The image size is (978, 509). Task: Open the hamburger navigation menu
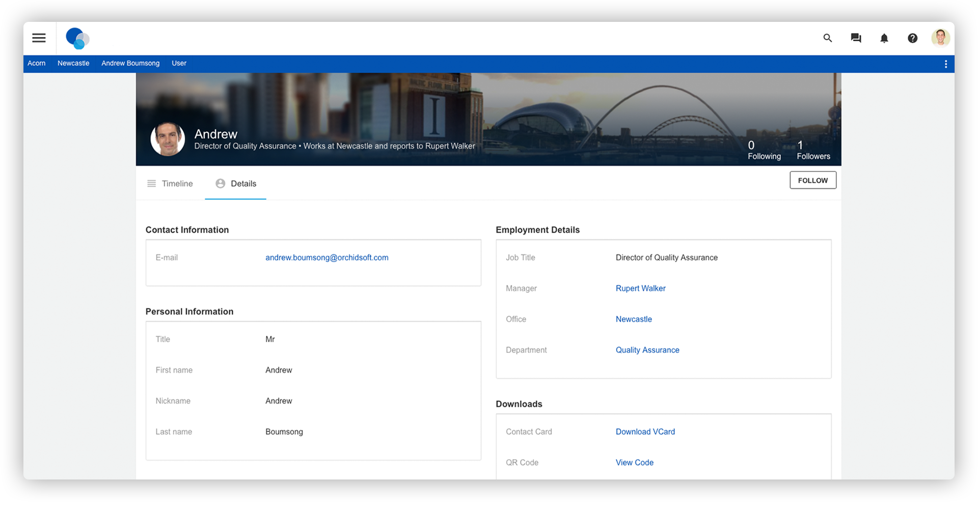(39, 38)
